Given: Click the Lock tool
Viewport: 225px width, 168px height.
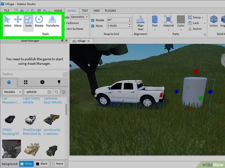Looking at the screenshot, I should point(194,23).
